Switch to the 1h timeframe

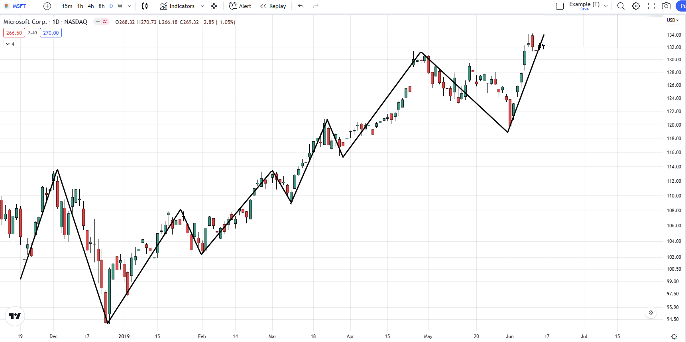80,6
